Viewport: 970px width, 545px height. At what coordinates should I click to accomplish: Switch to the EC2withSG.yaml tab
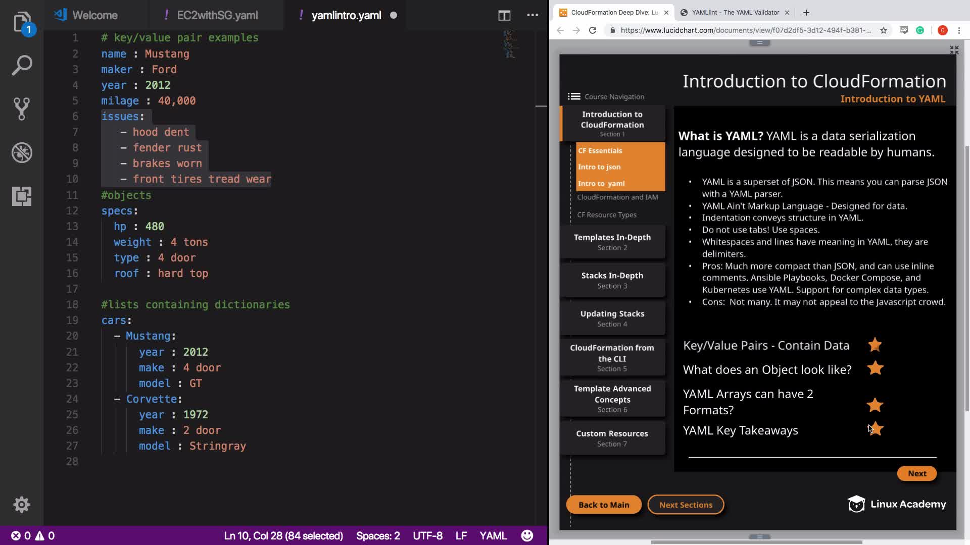tap(217, 15)
